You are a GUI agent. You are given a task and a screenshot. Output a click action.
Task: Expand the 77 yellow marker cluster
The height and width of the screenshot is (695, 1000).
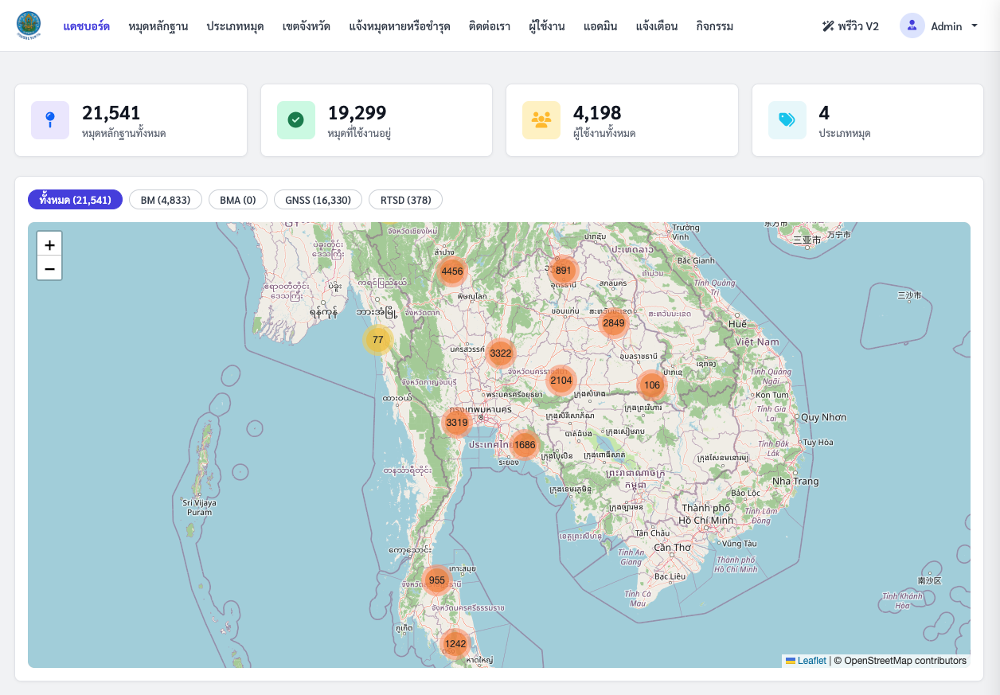377,340
